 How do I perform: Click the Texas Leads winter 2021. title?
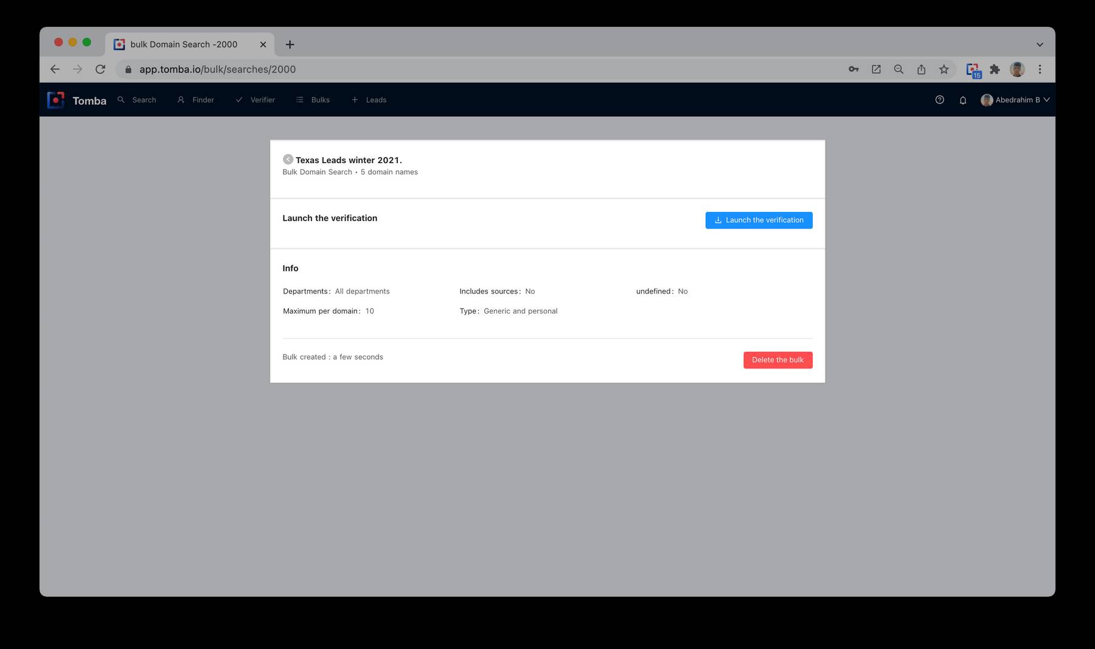(349, 160)
